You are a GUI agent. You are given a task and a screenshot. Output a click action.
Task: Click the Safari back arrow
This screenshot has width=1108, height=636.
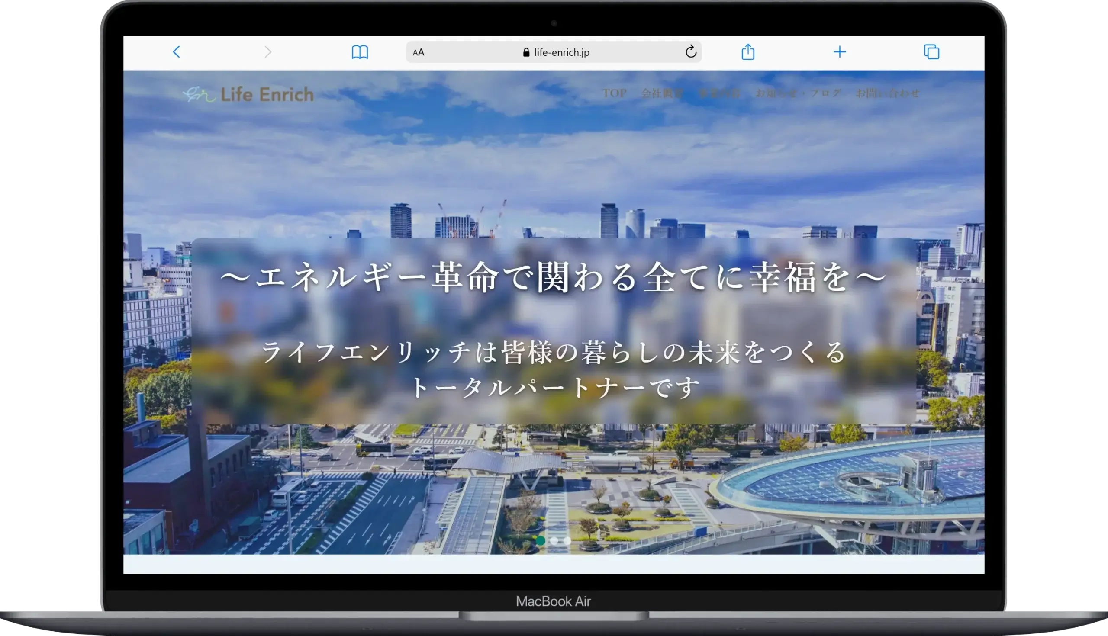coord(177,52)
